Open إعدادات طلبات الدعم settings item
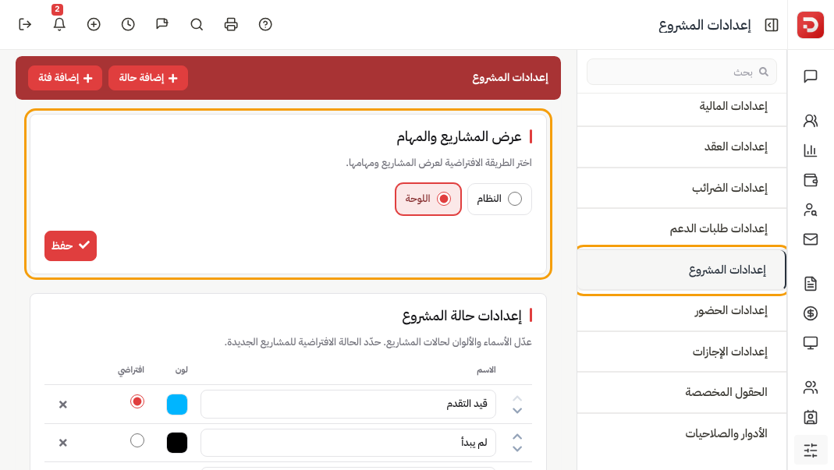The height and width of the screenshot is (470, 834). (x=681, y=228)
